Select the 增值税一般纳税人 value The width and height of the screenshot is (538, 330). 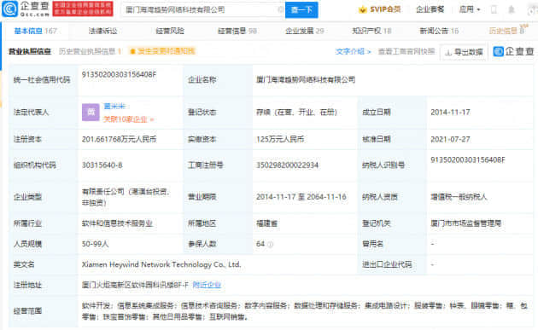[x=459, y=197]
